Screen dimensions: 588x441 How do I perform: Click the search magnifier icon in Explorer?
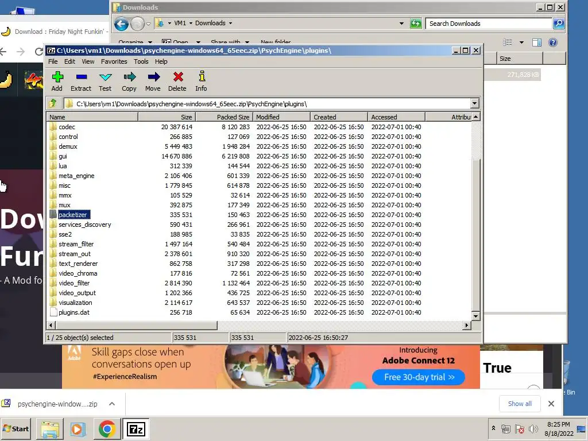point(558,23)
